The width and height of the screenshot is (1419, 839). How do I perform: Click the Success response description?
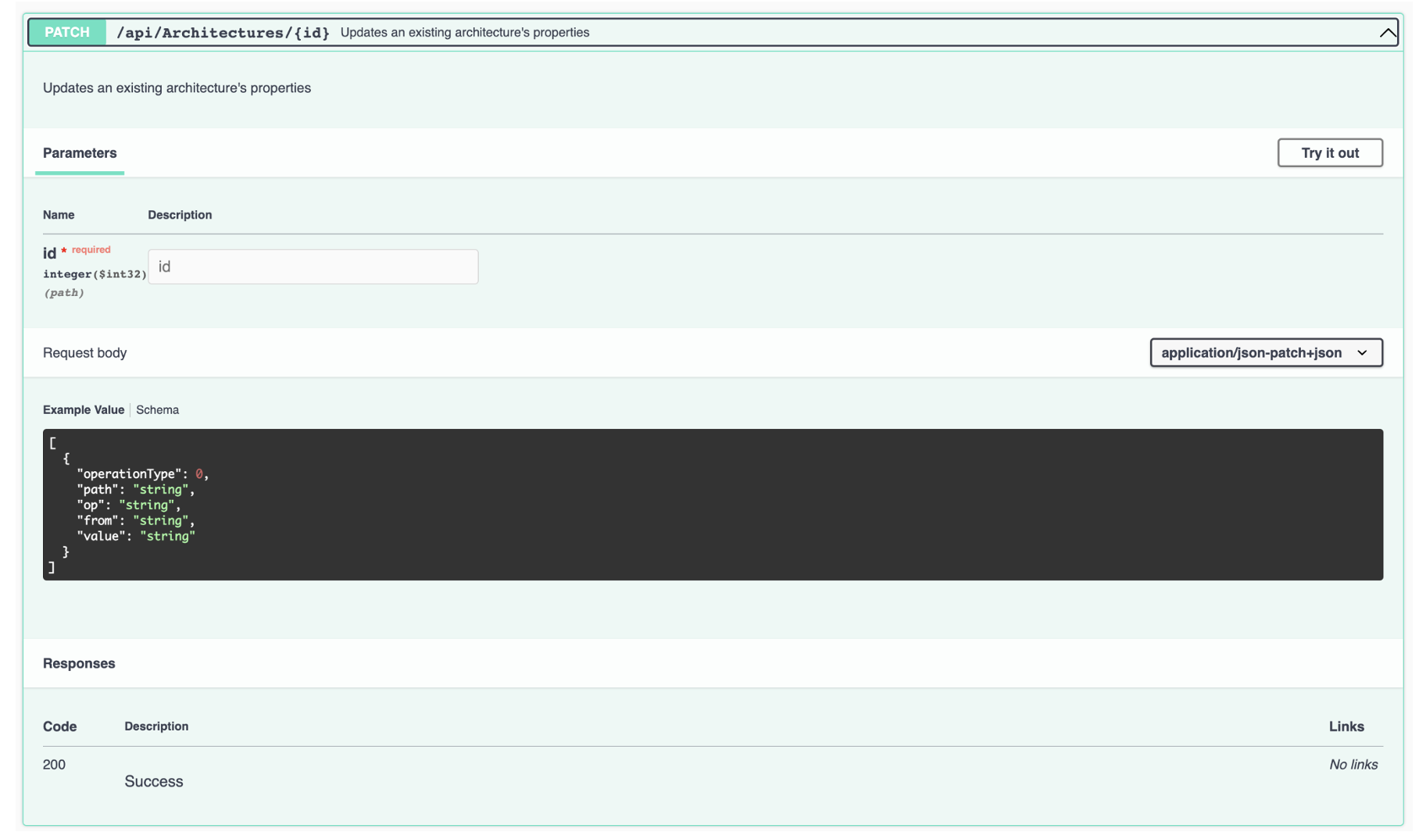(153, 780)
